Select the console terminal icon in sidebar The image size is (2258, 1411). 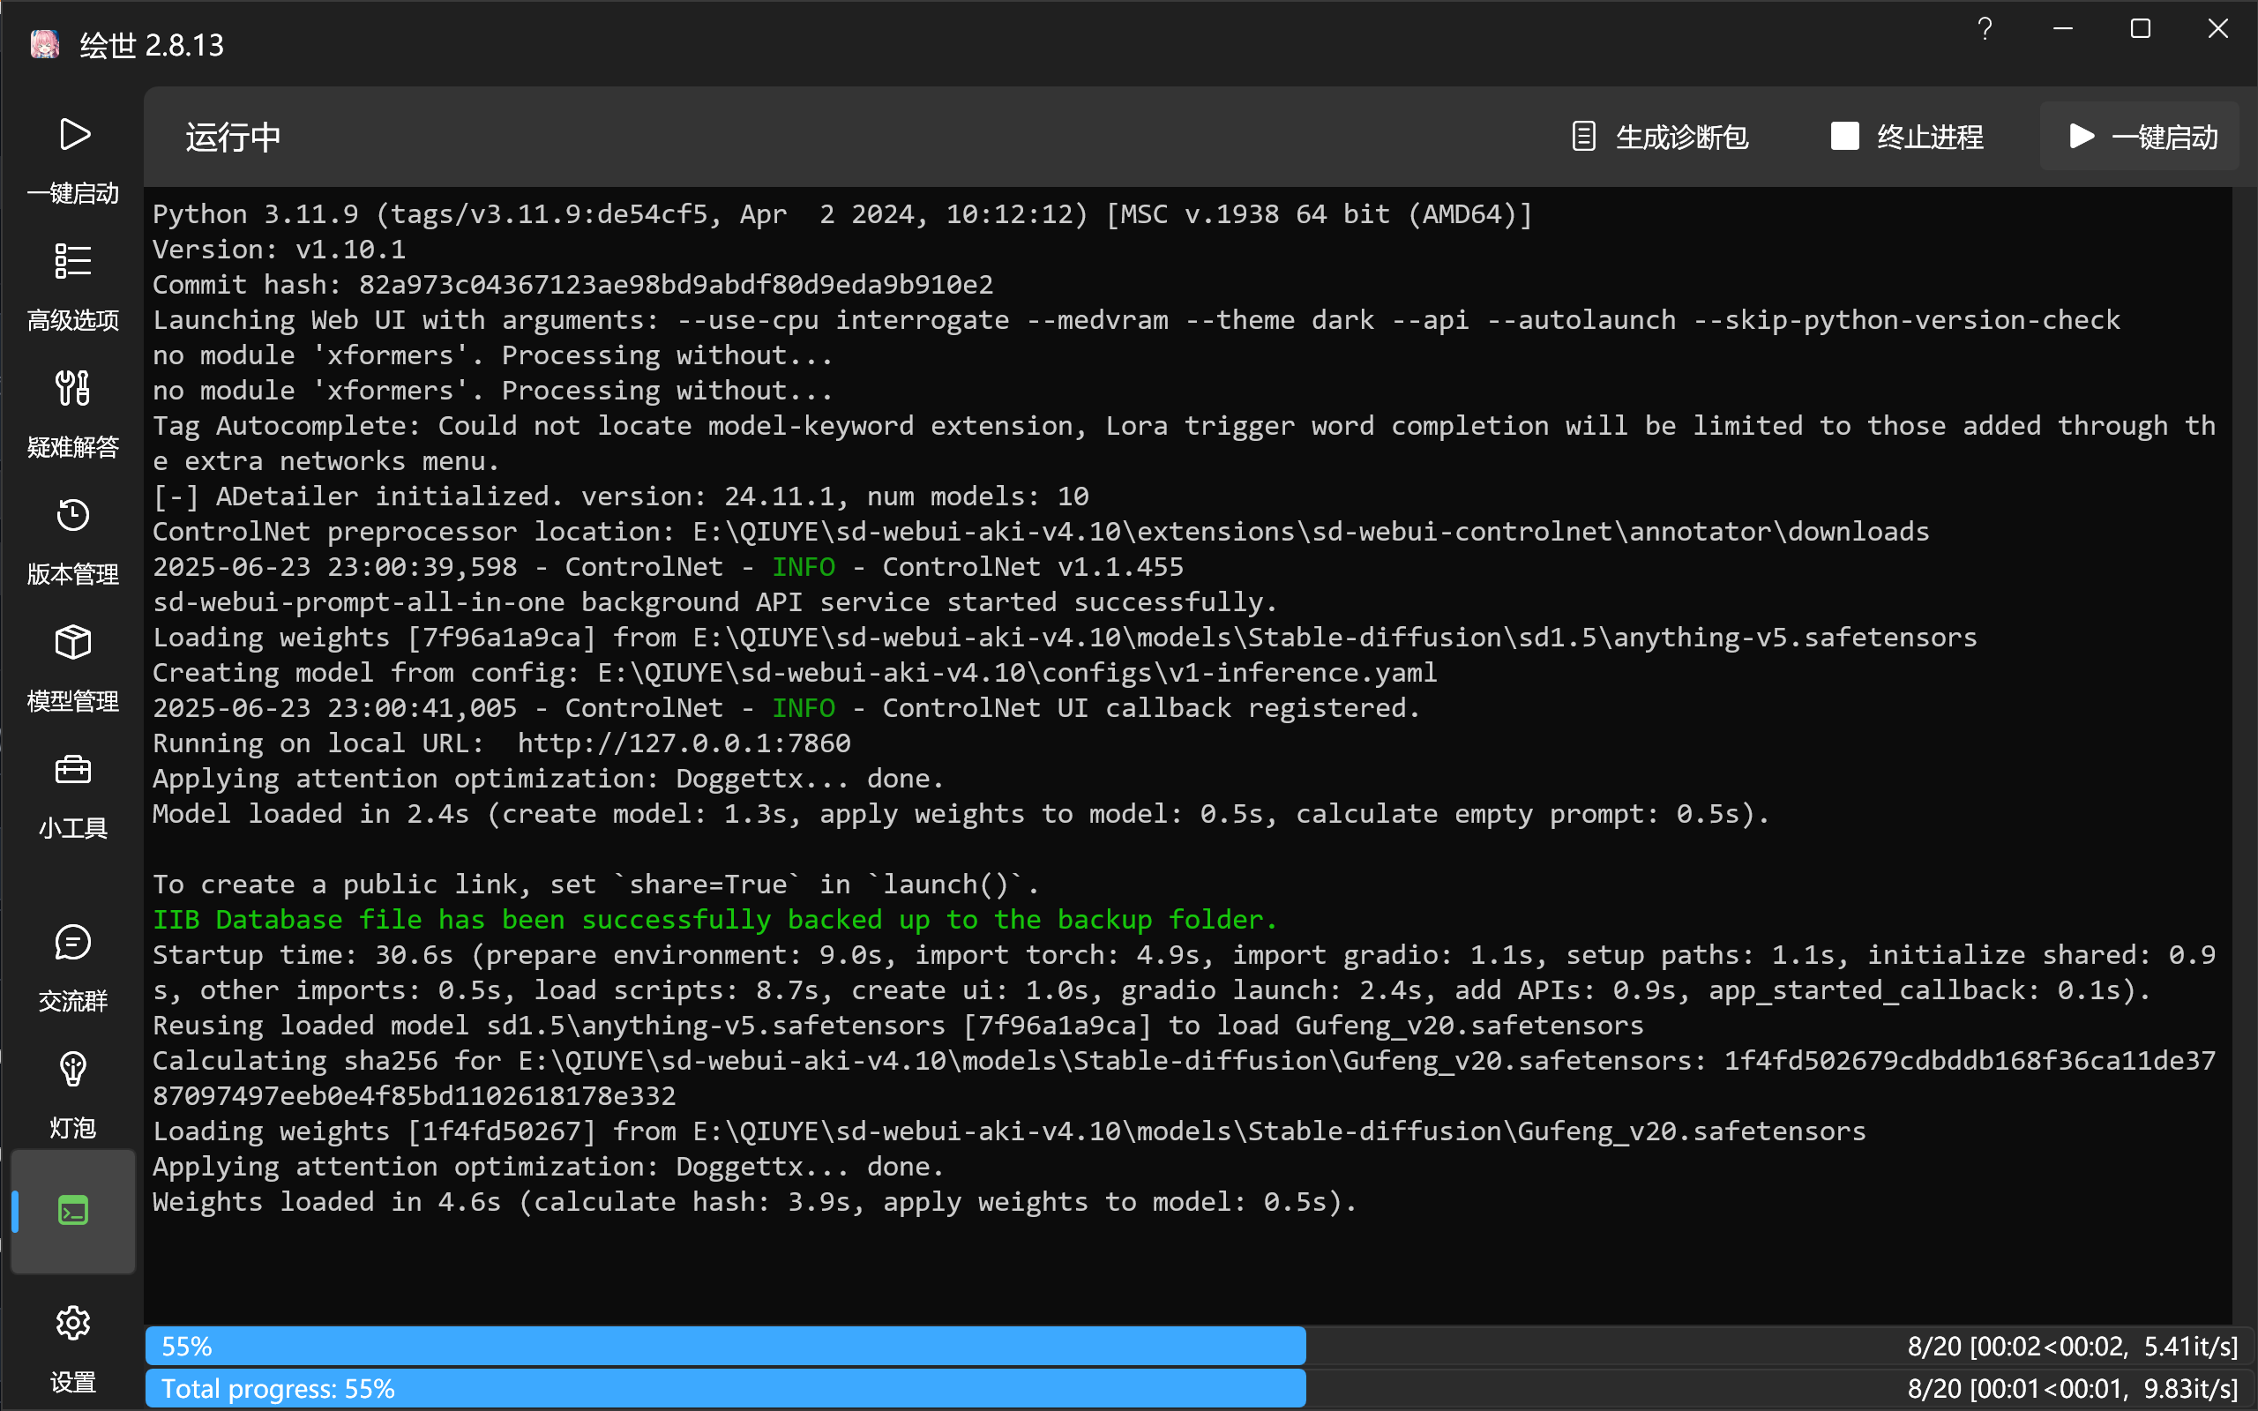tap(73, 1208)
